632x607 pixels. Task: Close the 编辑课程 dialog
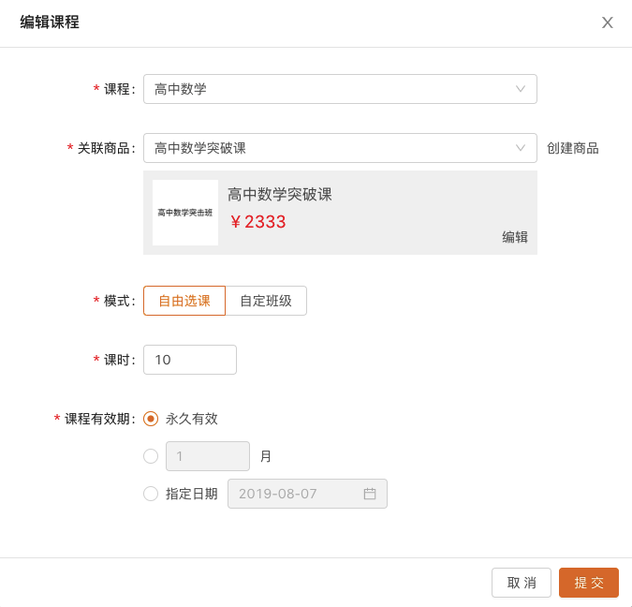coord(607,22)
